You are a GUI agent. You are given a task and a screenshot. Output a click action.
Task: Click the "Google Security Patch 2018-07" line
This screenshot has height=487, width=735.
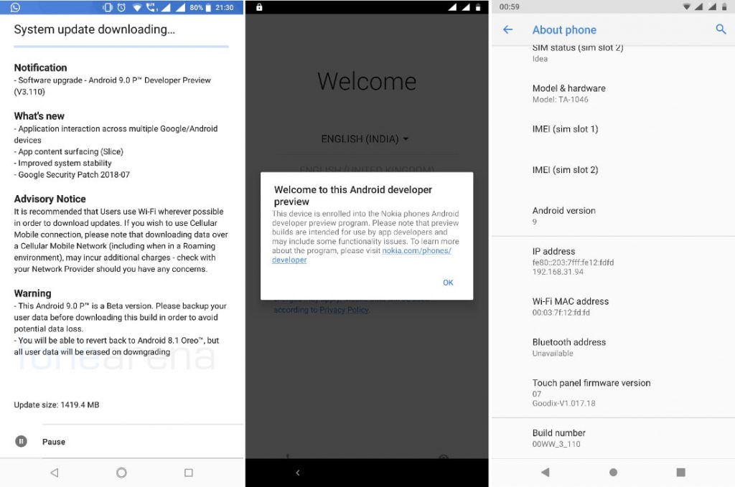pyautogui.click(x=72, y=175)
